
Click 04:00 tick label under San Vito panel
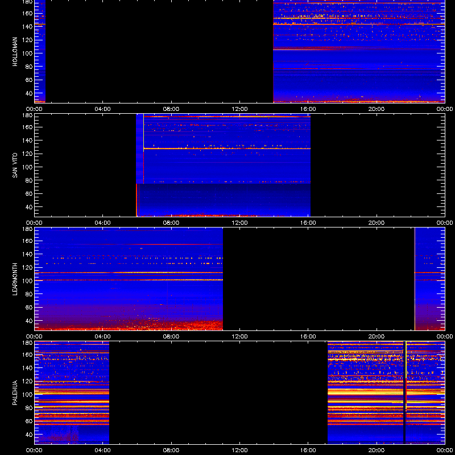[103, 223]
